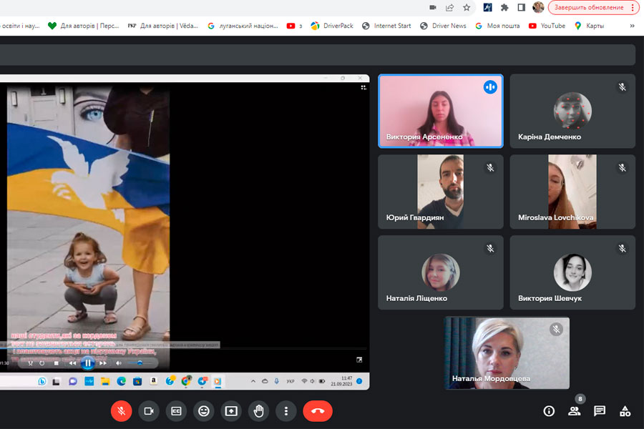Click the muted mic icon on Юрий Гвардиян's tile
Screen dimensions: 644x429
tap(490, 167)
